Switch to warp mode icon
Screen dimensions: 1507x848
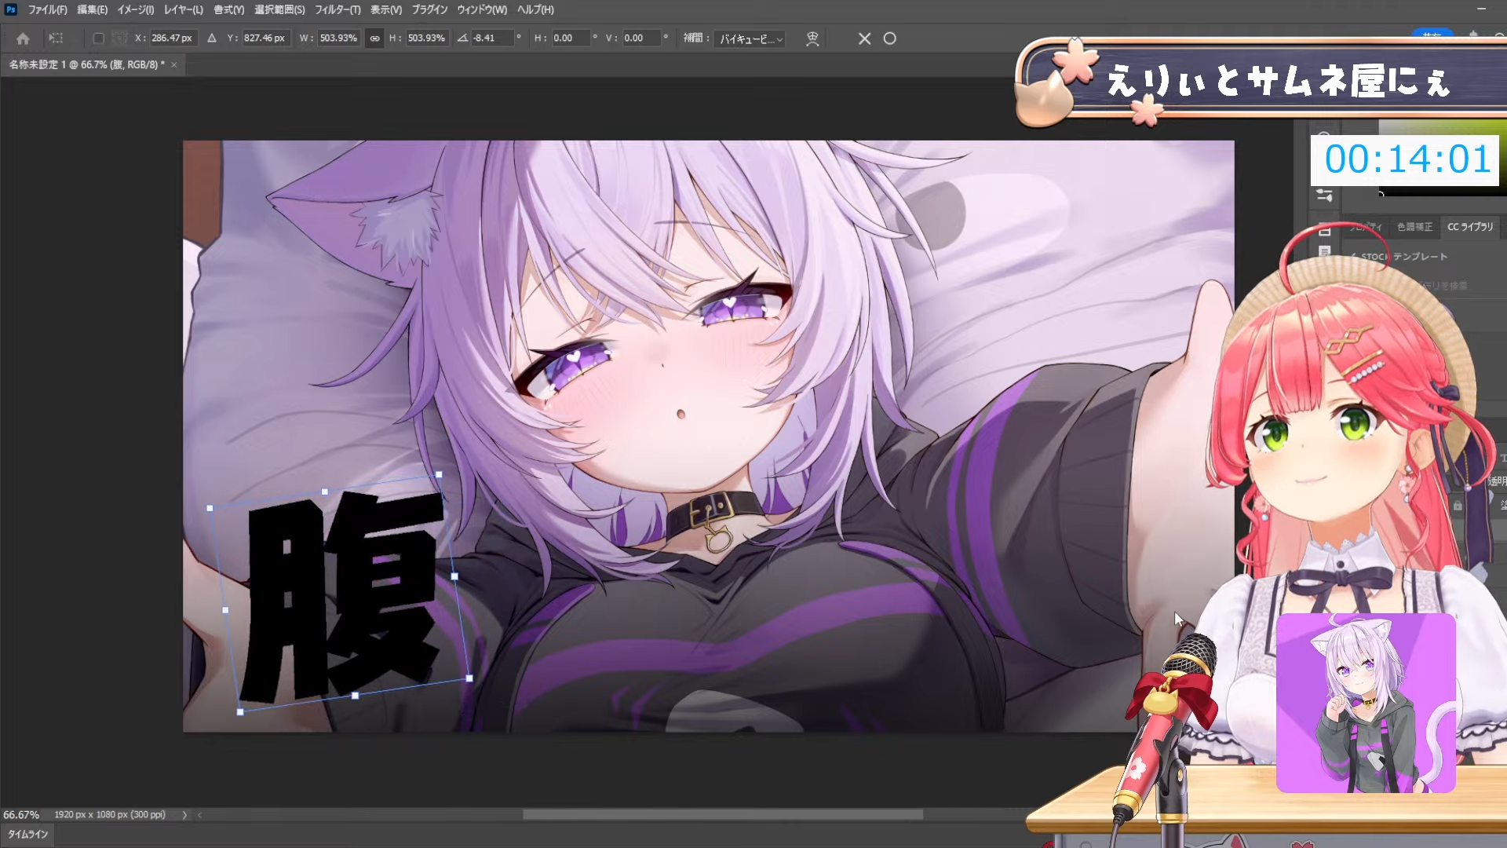pos(812,38)
